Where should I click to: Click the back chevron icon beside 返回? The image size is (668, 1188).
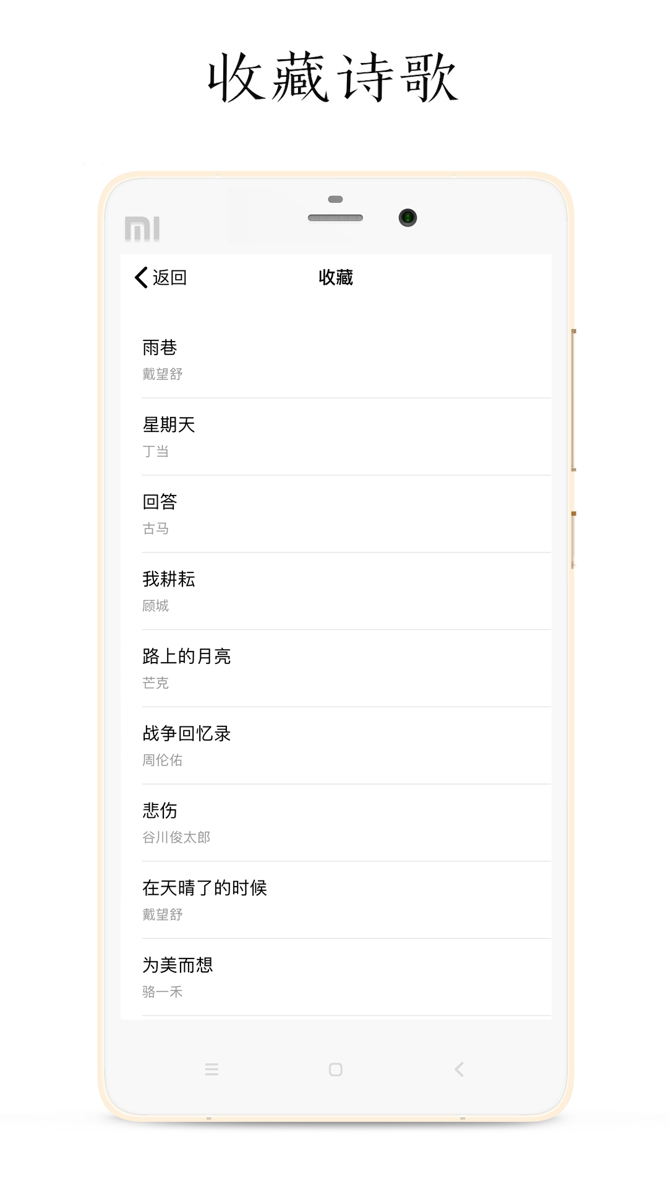[140, 278]
